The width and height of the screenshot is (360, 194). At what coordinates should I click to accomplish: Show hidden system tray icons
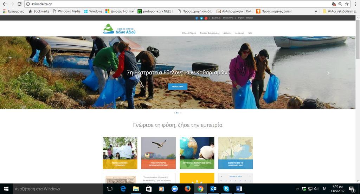(297, 189)
